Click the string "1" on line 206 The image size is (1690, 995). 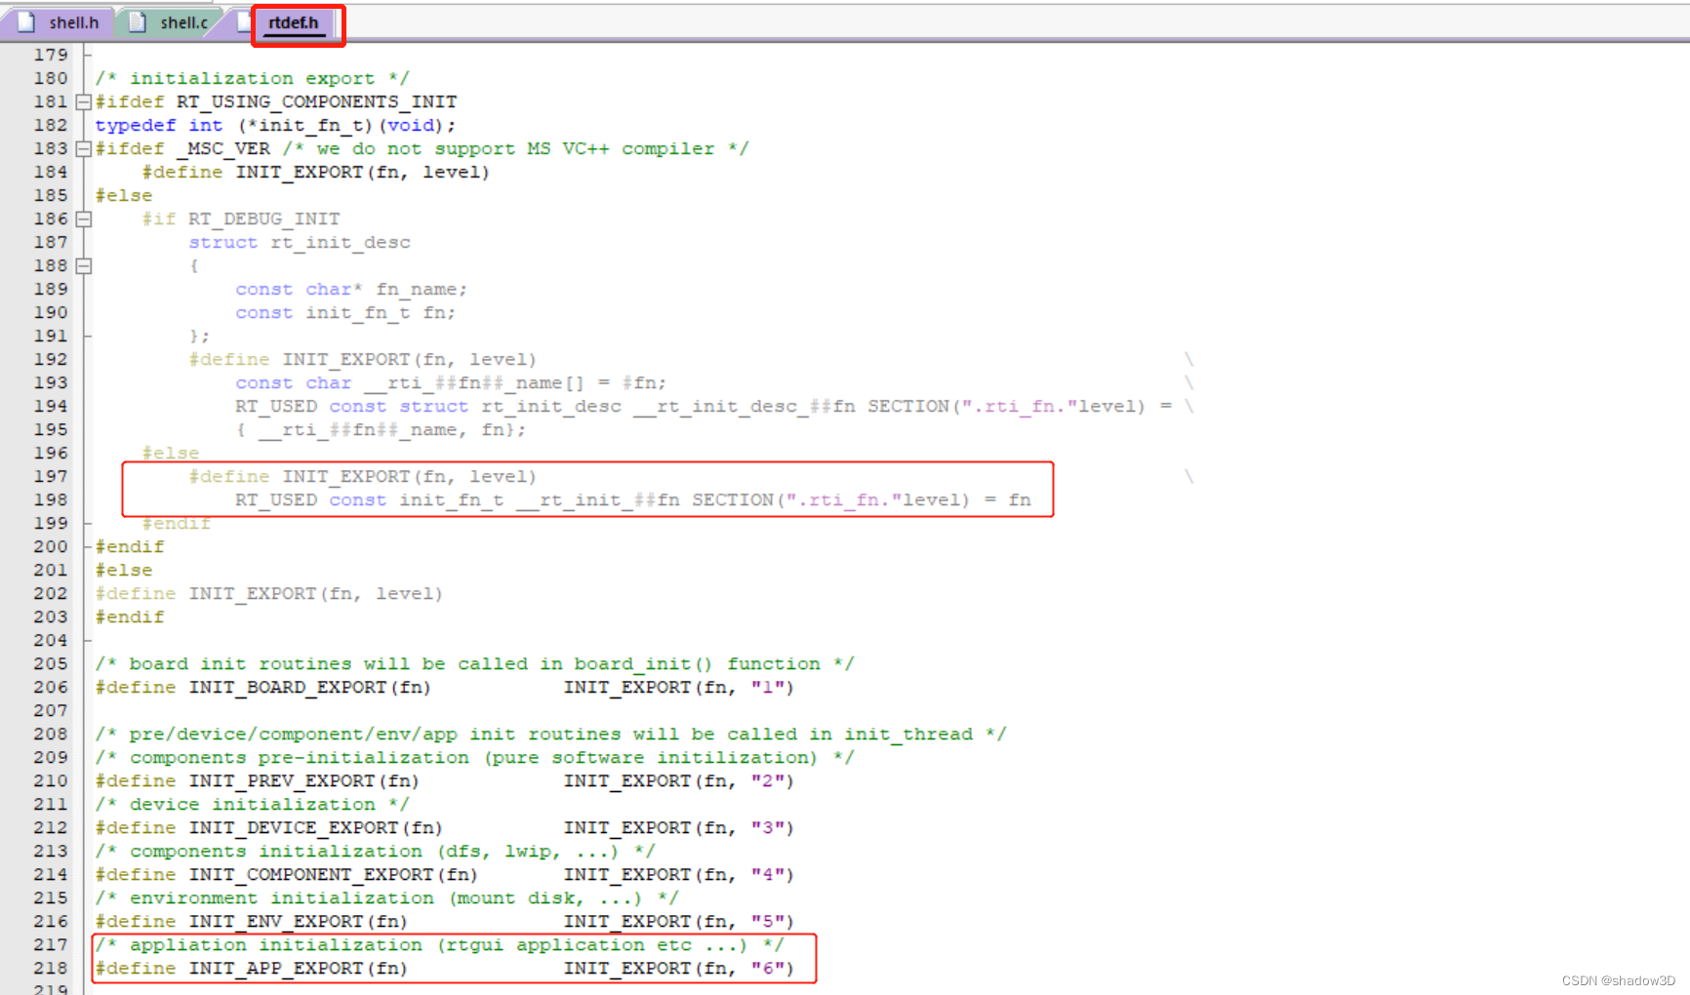(x=768, y=687)
